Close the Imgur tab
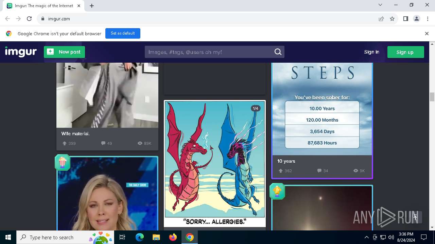Screen dimensions: 435x244 point(79,6)
